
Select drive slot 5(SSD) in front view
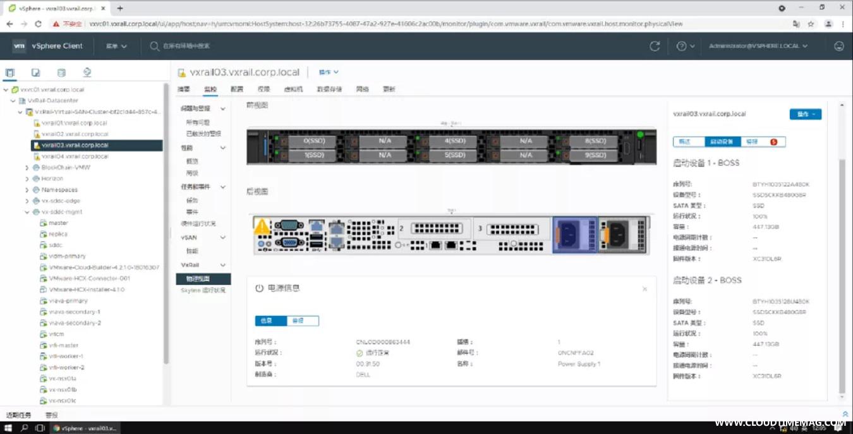pos(455,155)
